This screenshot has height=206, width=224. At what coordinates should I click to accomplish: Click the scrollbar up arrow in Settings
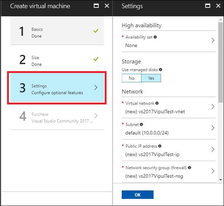pyautogui.click(x=221, y=20)
